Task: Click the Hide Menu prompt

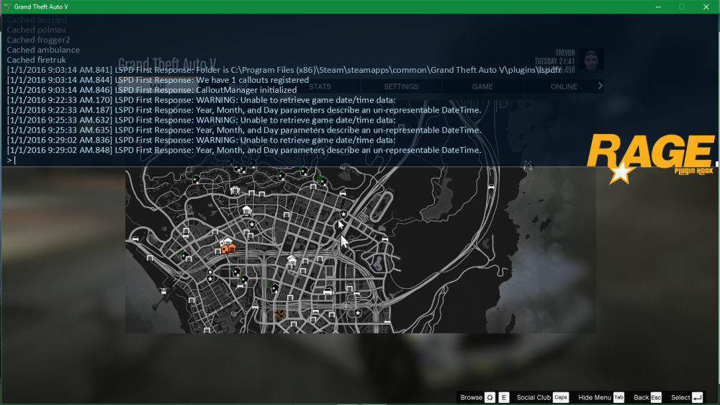Action: [594, 397]
